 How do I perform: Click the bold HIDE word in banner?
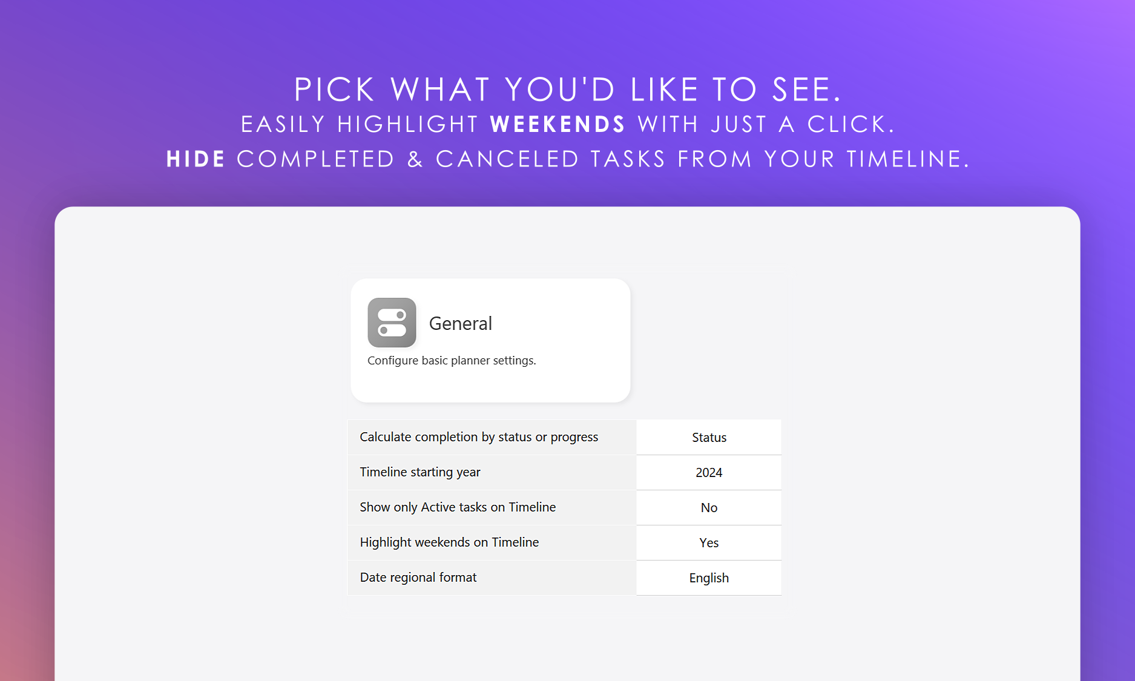pos(196,159)
